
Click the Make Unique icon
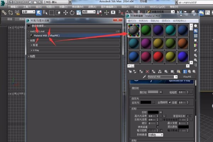[x=160, y=71]
